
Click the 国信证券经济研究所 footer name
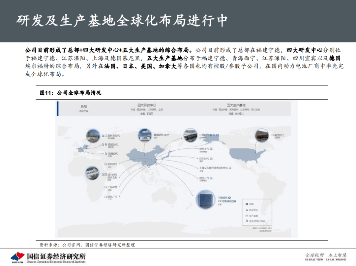pos(56,256)
